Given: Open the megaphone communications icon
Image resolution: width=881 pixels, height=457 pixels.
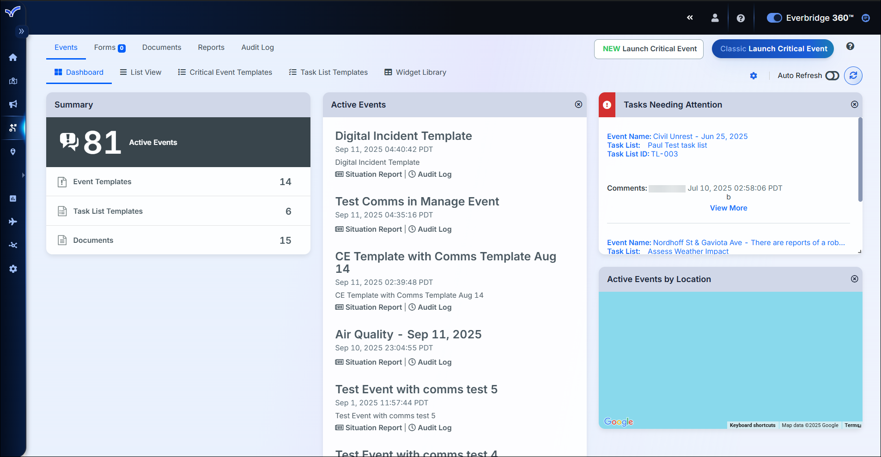Looking at the screenshot, I should (13, 104).
